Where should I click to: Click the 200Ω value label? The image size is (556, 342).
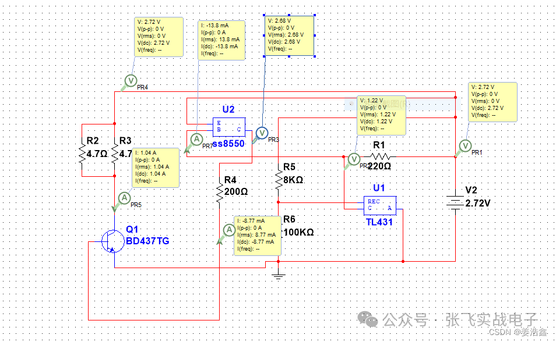click(236, 191)
